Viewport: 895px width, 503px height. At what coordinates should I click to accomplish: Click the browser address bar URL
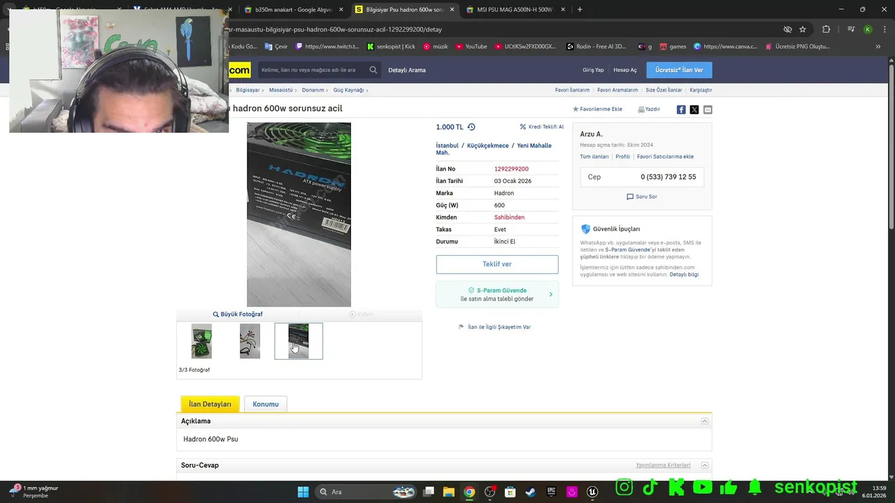click(336, 29)
